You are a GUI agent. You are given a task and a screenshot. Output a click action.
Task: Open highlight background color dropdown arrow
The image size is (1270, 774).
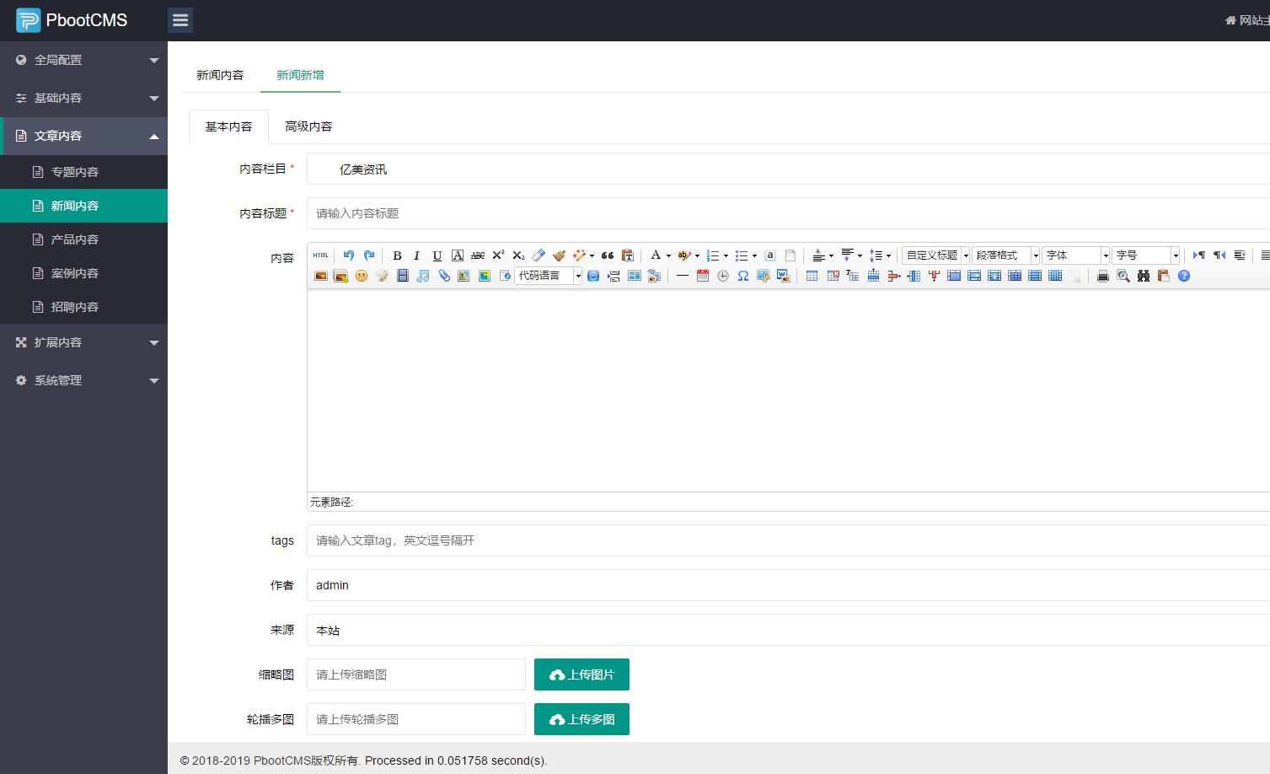[x=697, y=256]
